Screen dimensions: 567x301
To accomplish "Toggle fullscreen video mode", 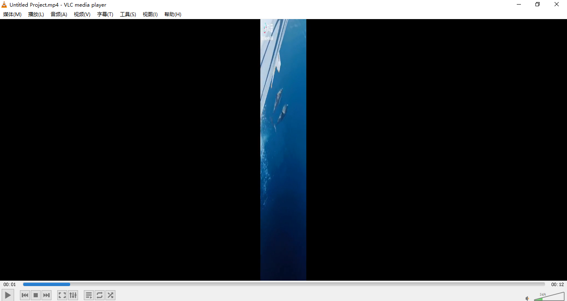I will [x=62, y=295].
